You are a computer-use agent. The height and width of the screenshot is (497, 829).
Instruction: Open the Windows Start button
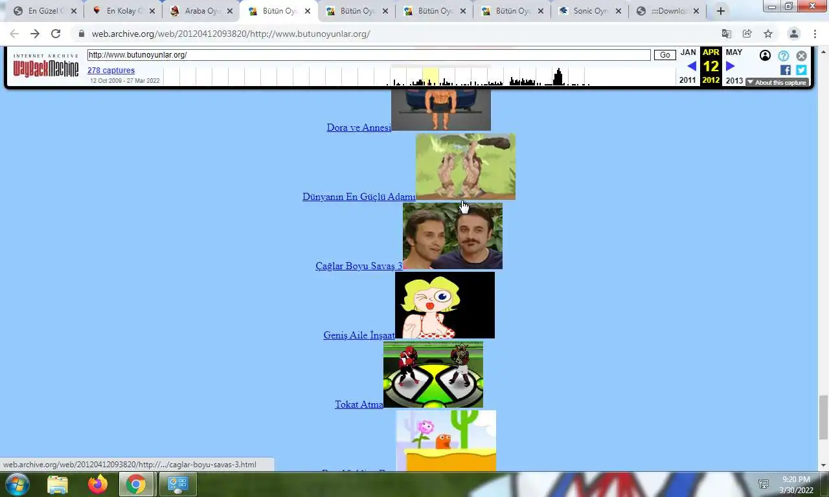click(x=16, y=484)
